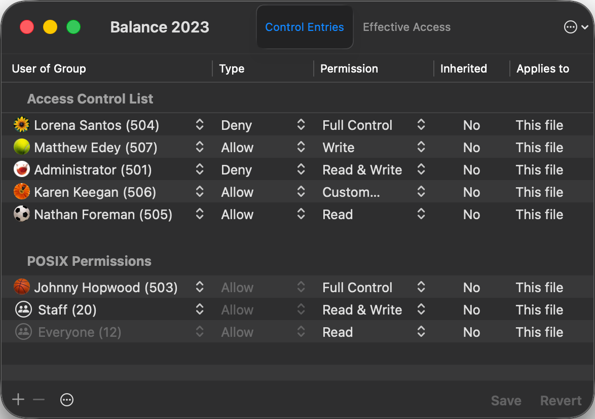This screenshot has height=419, width=595.
Task: Click Nathan Foreman soccer ball avatar
Action: (x=22, y=214)
